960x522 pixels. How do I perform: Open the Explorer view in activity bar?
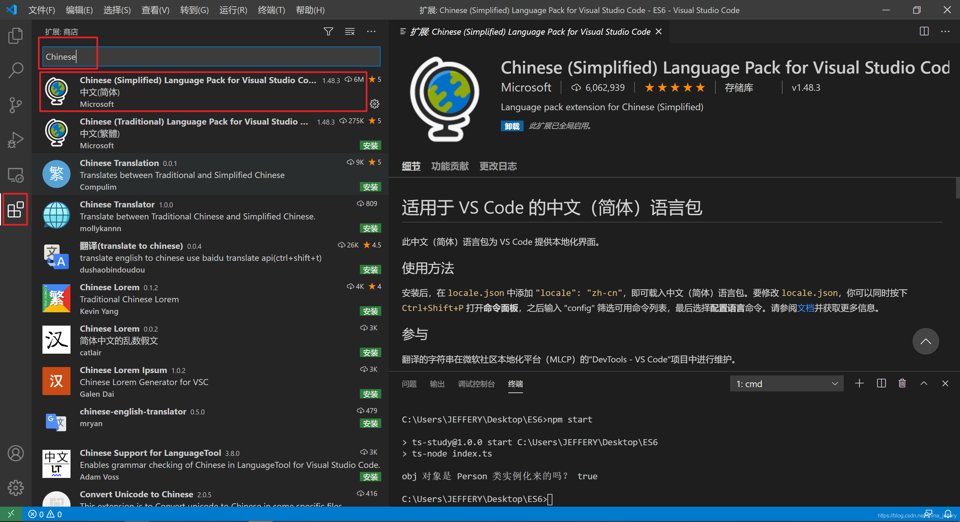click(15, 36)
